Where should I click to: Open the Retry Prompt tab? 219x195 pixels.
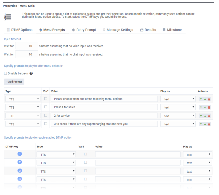click(84, 30)
